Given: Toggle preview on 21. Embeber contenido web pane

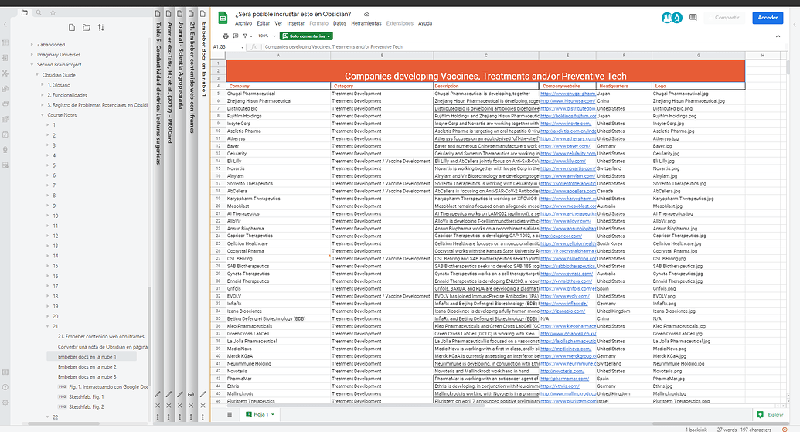Looking at the screenshot, I should pos(191,394).
